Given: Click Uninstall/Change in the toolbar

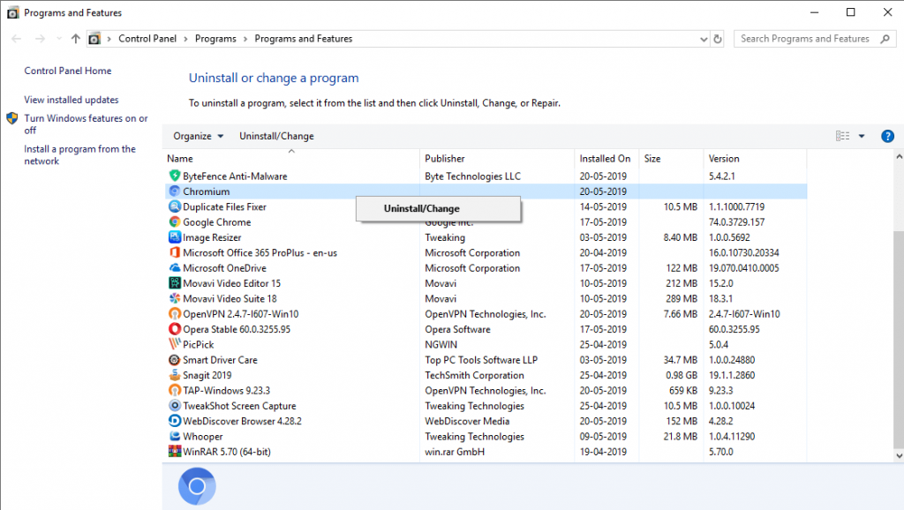Looking at the screenshot, I should 276,136.
